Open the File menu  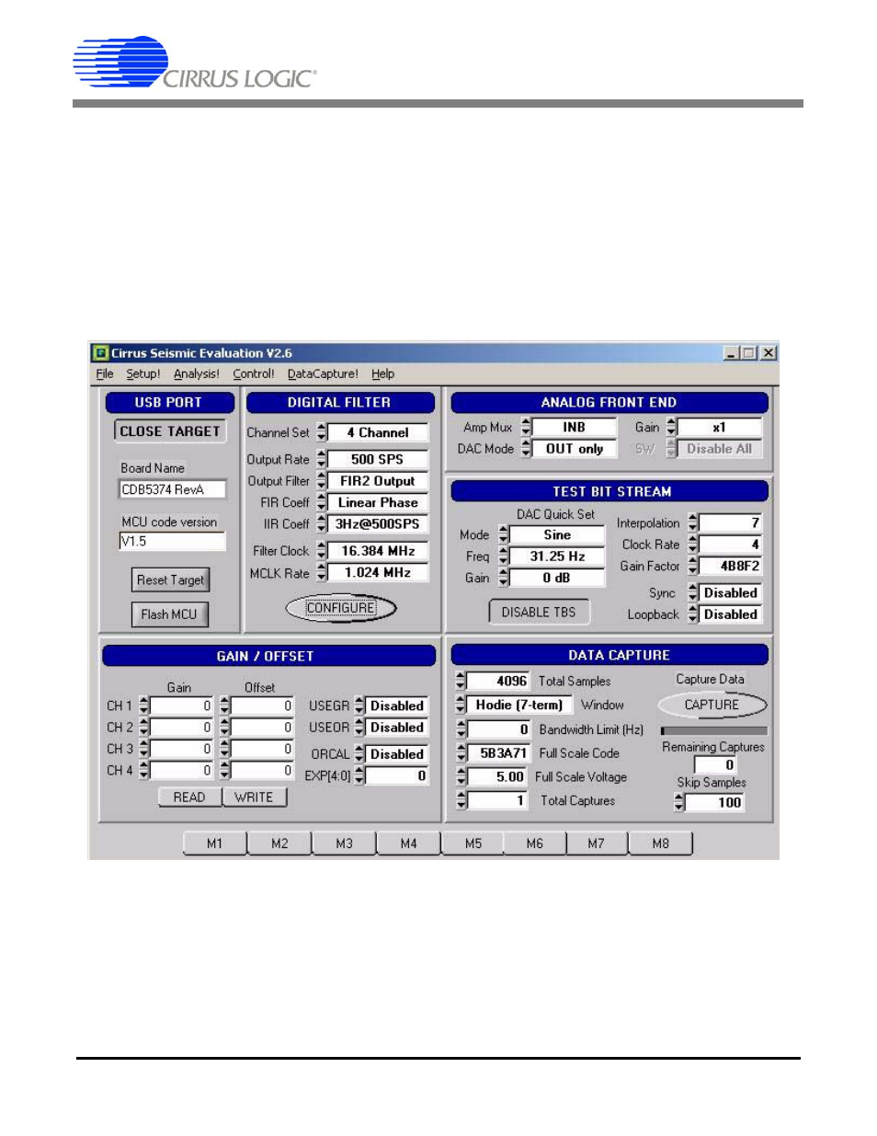pyautogui.click(x=105, y=374)
